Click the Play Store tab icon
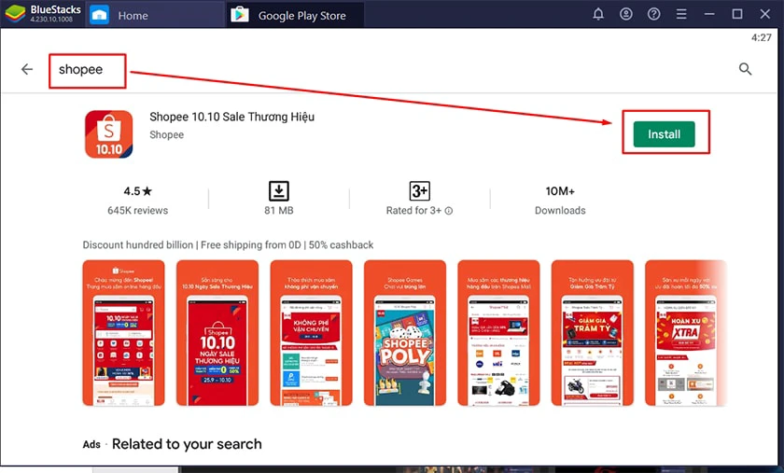Viewport: 784px width, 473px height. (240, 15)
